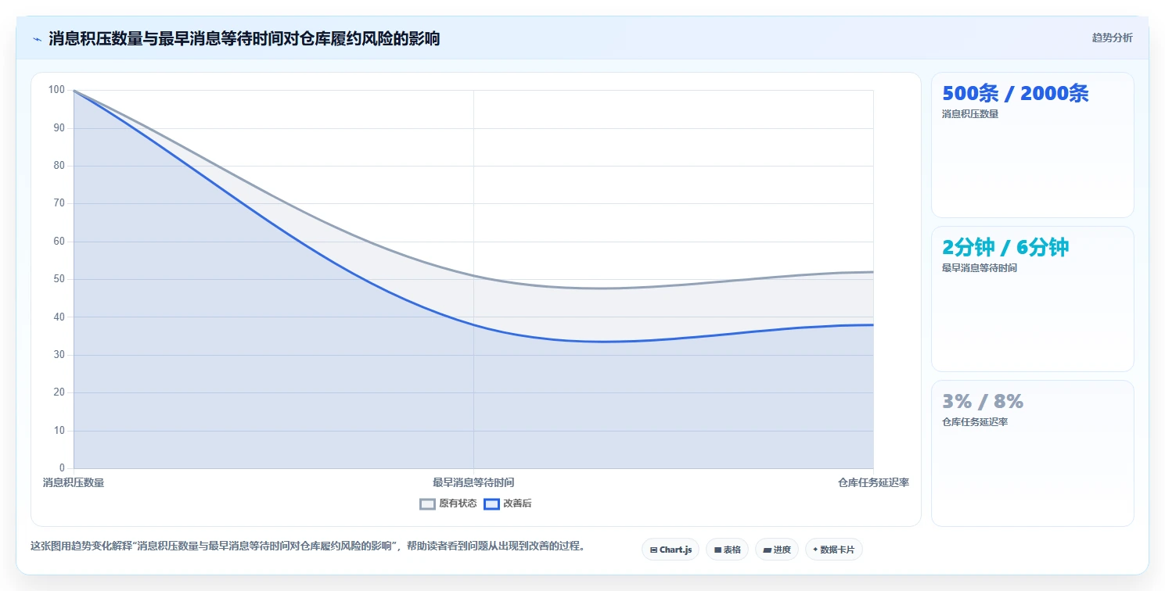The height and width of the screenshot is (591, 1165).
Task: Click the 趋势分析 label in header
Action: 1112,38
